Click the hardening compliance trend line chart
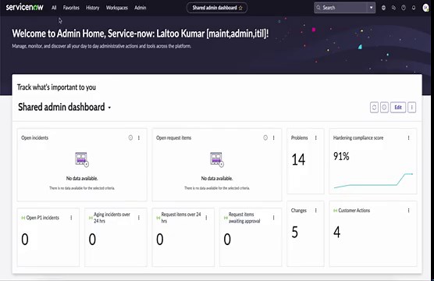This screenshot has width=434, height=281. [373, 180]
